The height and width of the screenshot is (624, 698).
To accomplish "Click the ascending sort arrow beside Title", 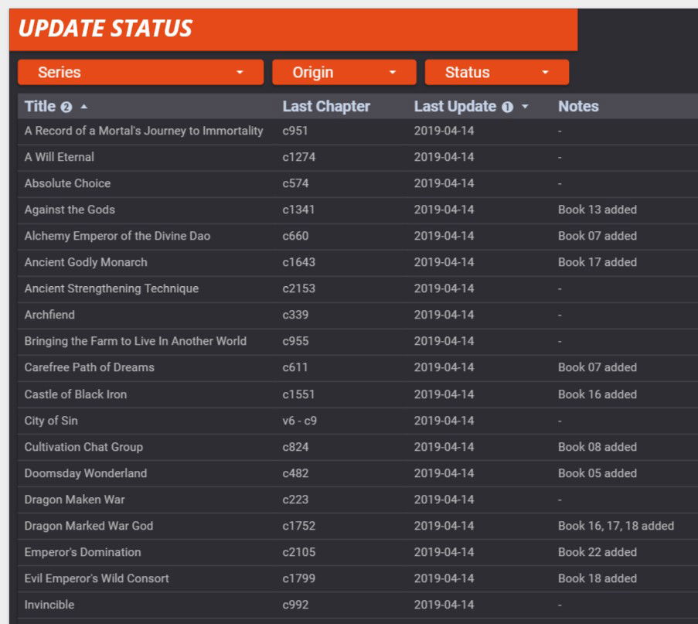I will (x=83, y=107).
